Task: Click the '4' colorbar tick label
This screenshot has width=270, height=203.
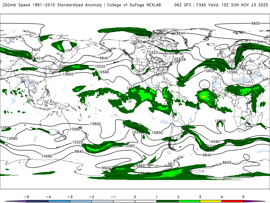Action: point(222,197)
